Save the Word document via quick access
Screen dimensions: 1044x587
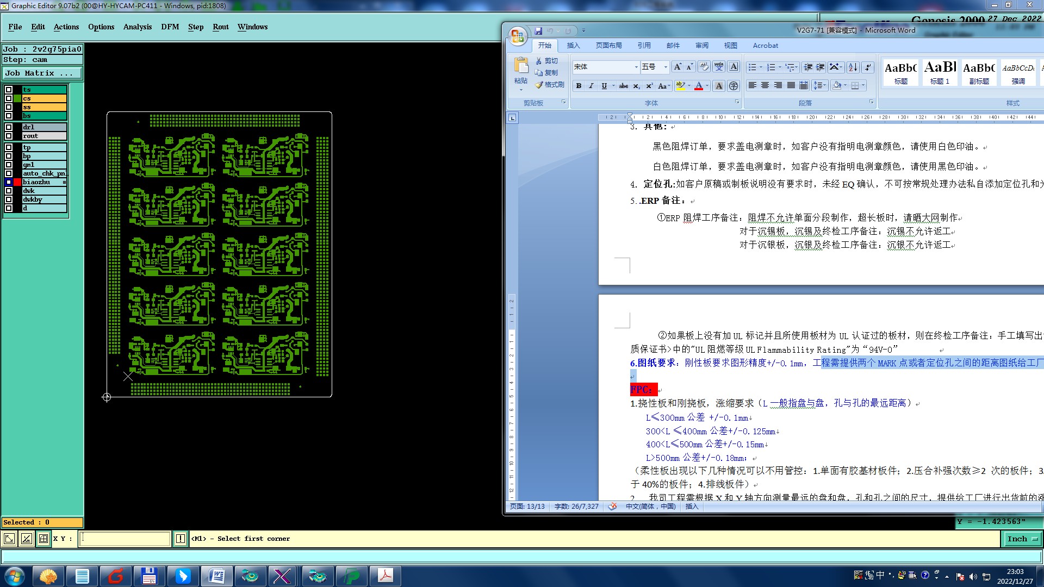pyautogui.click(x=538, y=31)
